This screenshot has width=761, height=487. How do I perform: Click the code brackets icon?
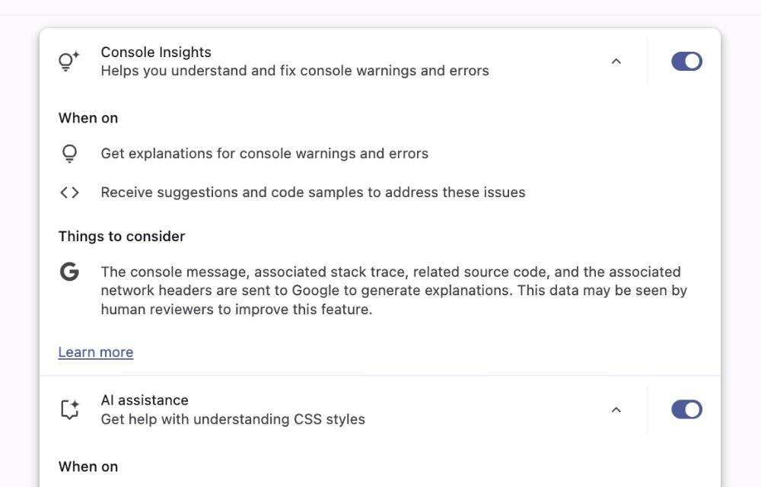[69, 193]
